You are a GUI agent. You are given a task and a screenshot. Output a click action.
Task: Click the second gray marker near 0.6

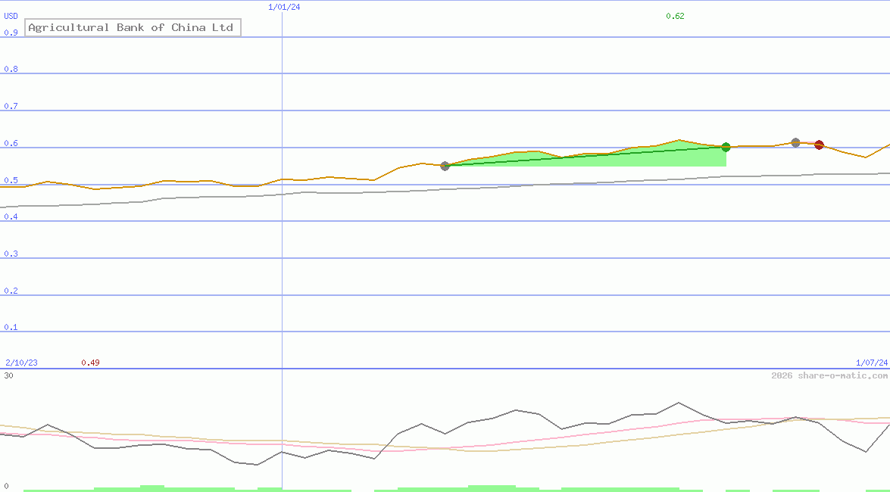point(796,142)
